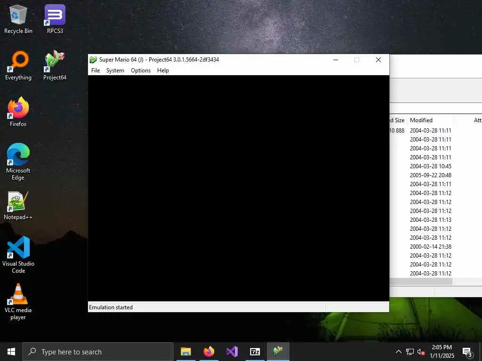Click the muted volume tray icon
Image resolution: width=482 pixels, height=361 pixels.
[421, 352]
